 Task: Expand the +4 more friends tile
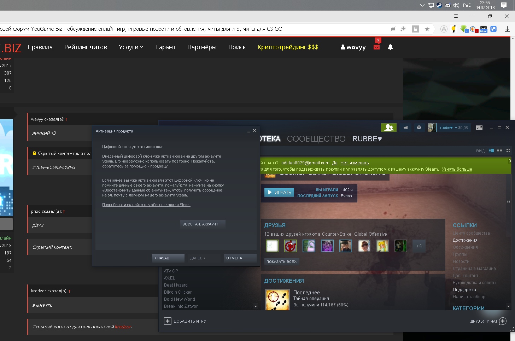pyautogui.click(x=419, y=246)
